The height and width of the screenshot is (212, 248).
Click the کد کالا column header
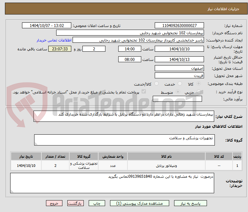pyautogui.click(x=219, y=156)
